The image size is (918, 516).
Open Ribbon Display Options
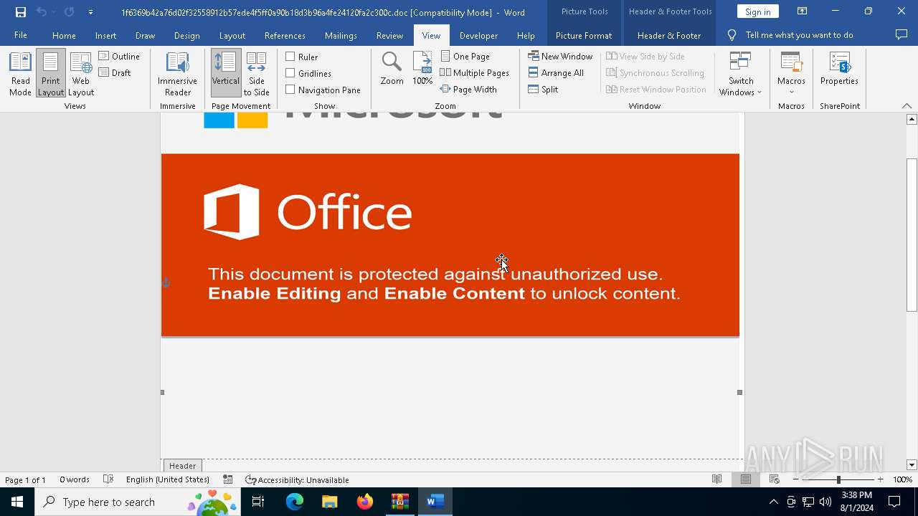point(802,11)
